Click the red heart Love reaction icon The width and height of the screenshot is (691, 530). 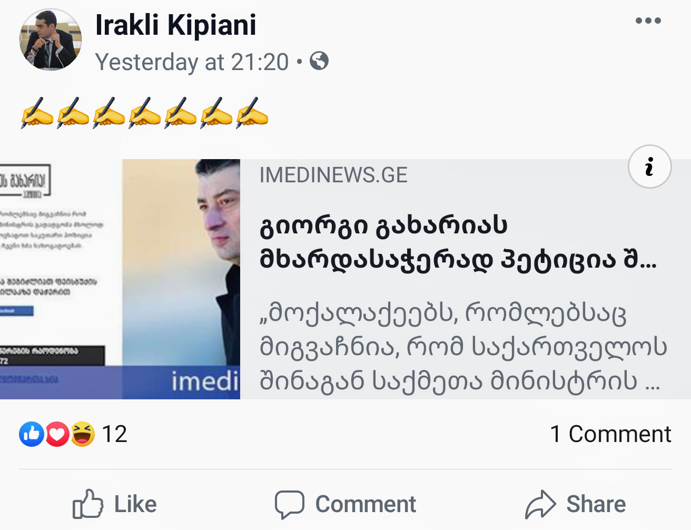click(57, 434)
